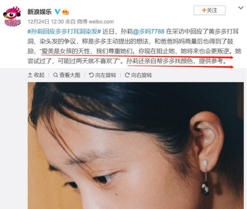Image resolution: width=247 pixels, height=209 pixels.
Task: Click the 微博 weibo.com source link
Action: (x=96, y=21)
